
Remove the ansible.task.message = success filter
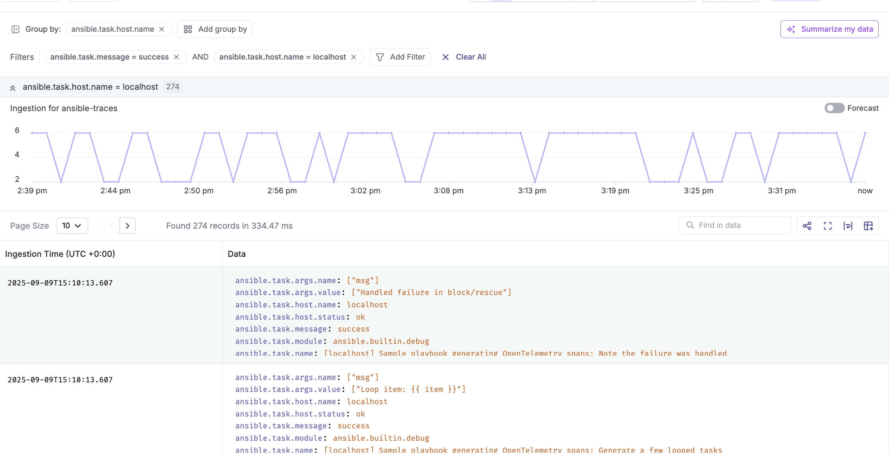coord(177,57)
